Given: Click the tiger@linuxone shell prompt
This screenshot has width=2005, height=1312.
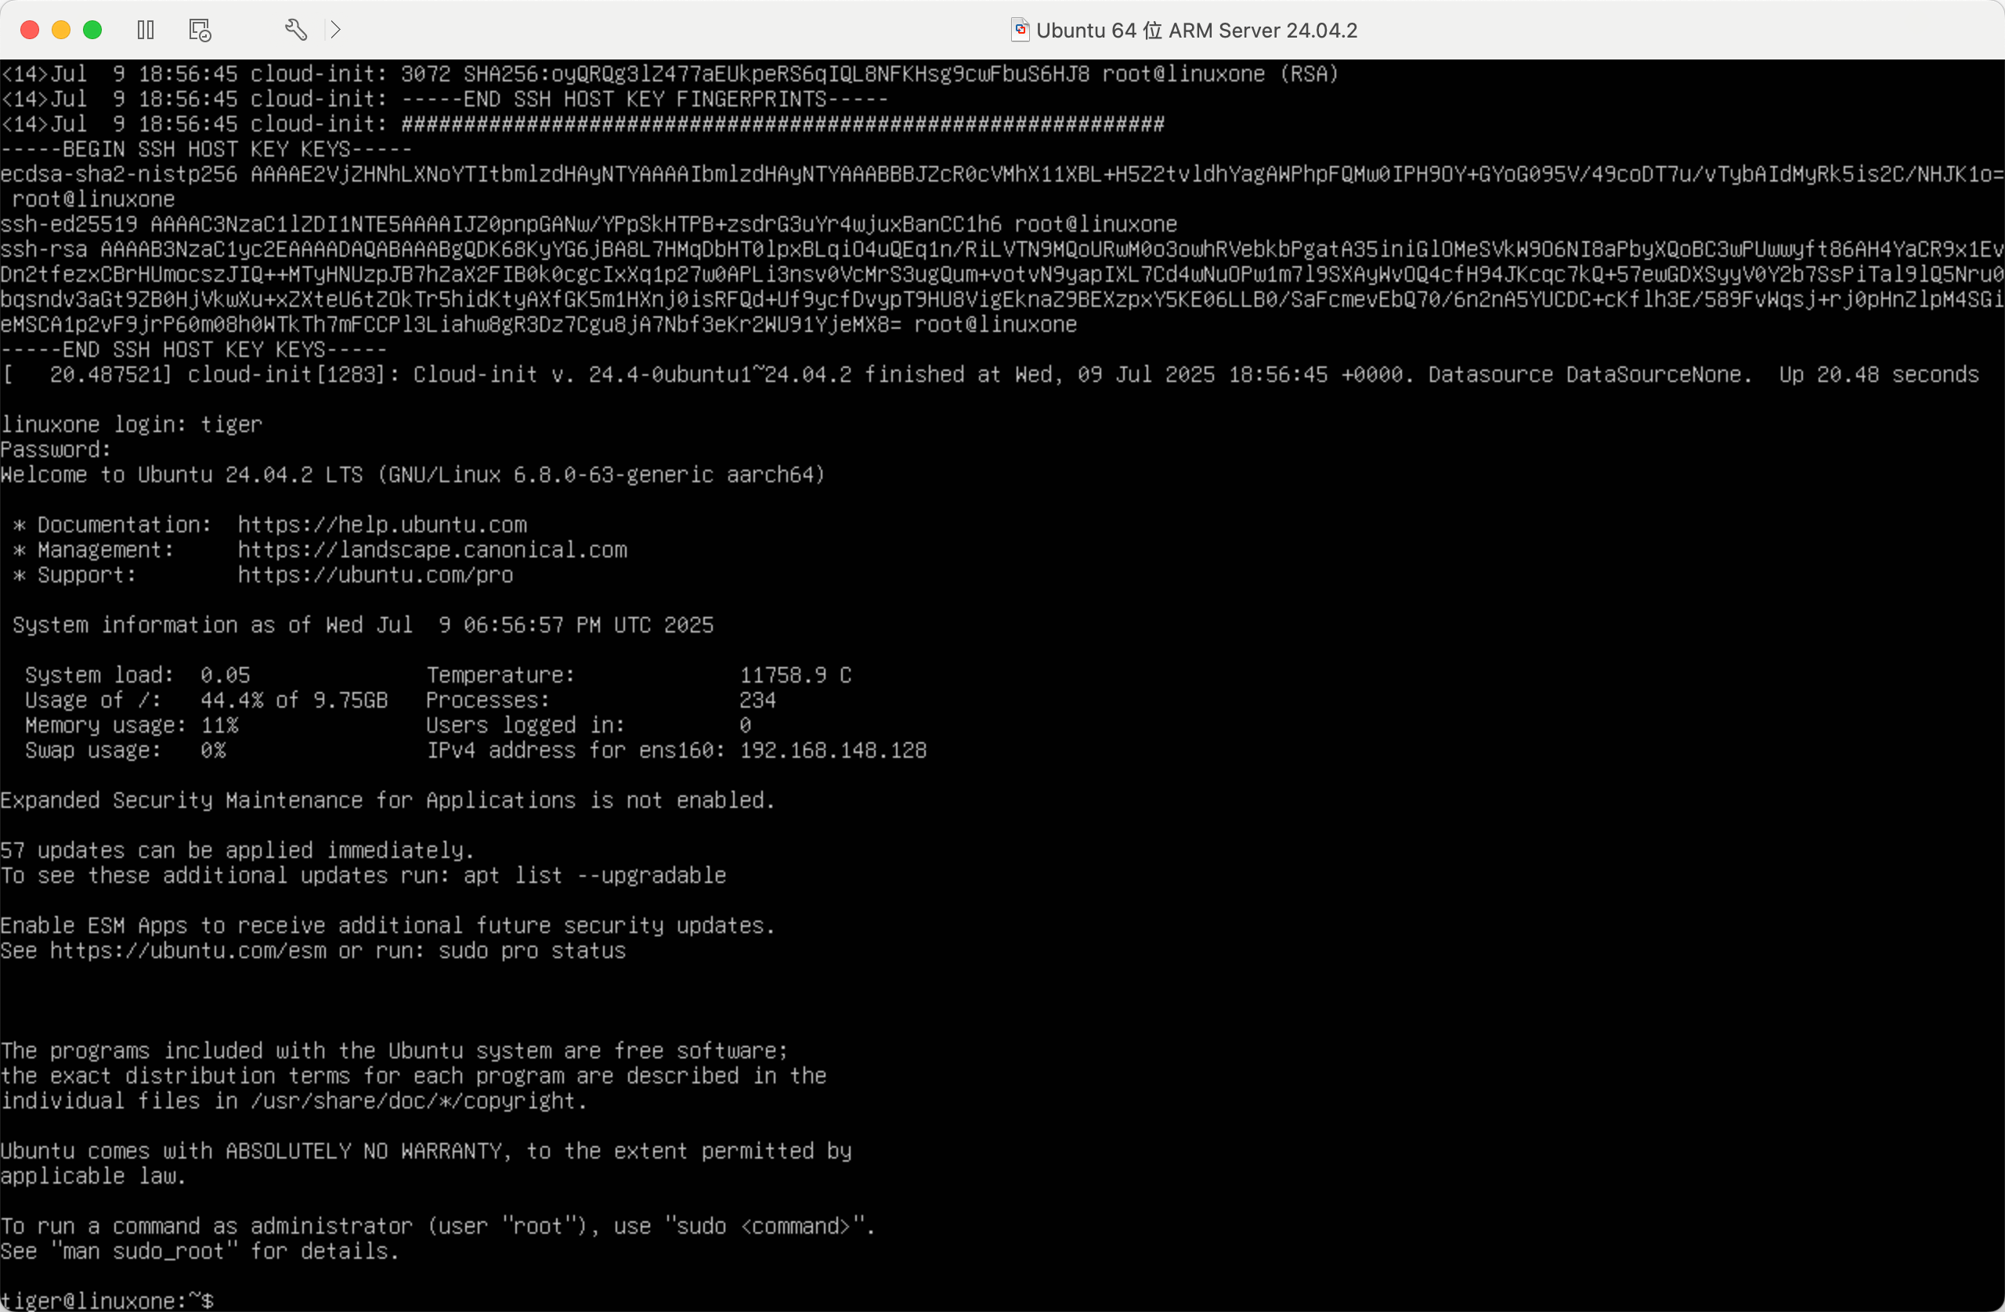Looking at the screenshot, I should tap(107, 1300).
